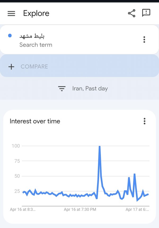Click the filter icon next to Iran filter
The image size is (159, 228).
point(62,89)
